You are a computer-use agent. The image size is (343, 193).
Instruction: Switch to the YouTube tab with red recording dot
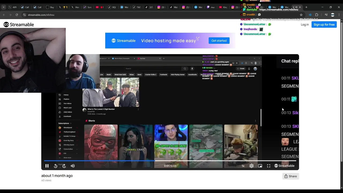pyautogui.click(x=100, y=7)
